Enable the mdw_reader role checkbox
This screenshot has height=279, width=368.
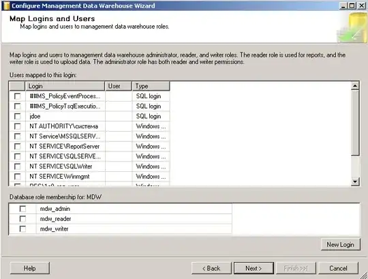click(x=22, y=219)
